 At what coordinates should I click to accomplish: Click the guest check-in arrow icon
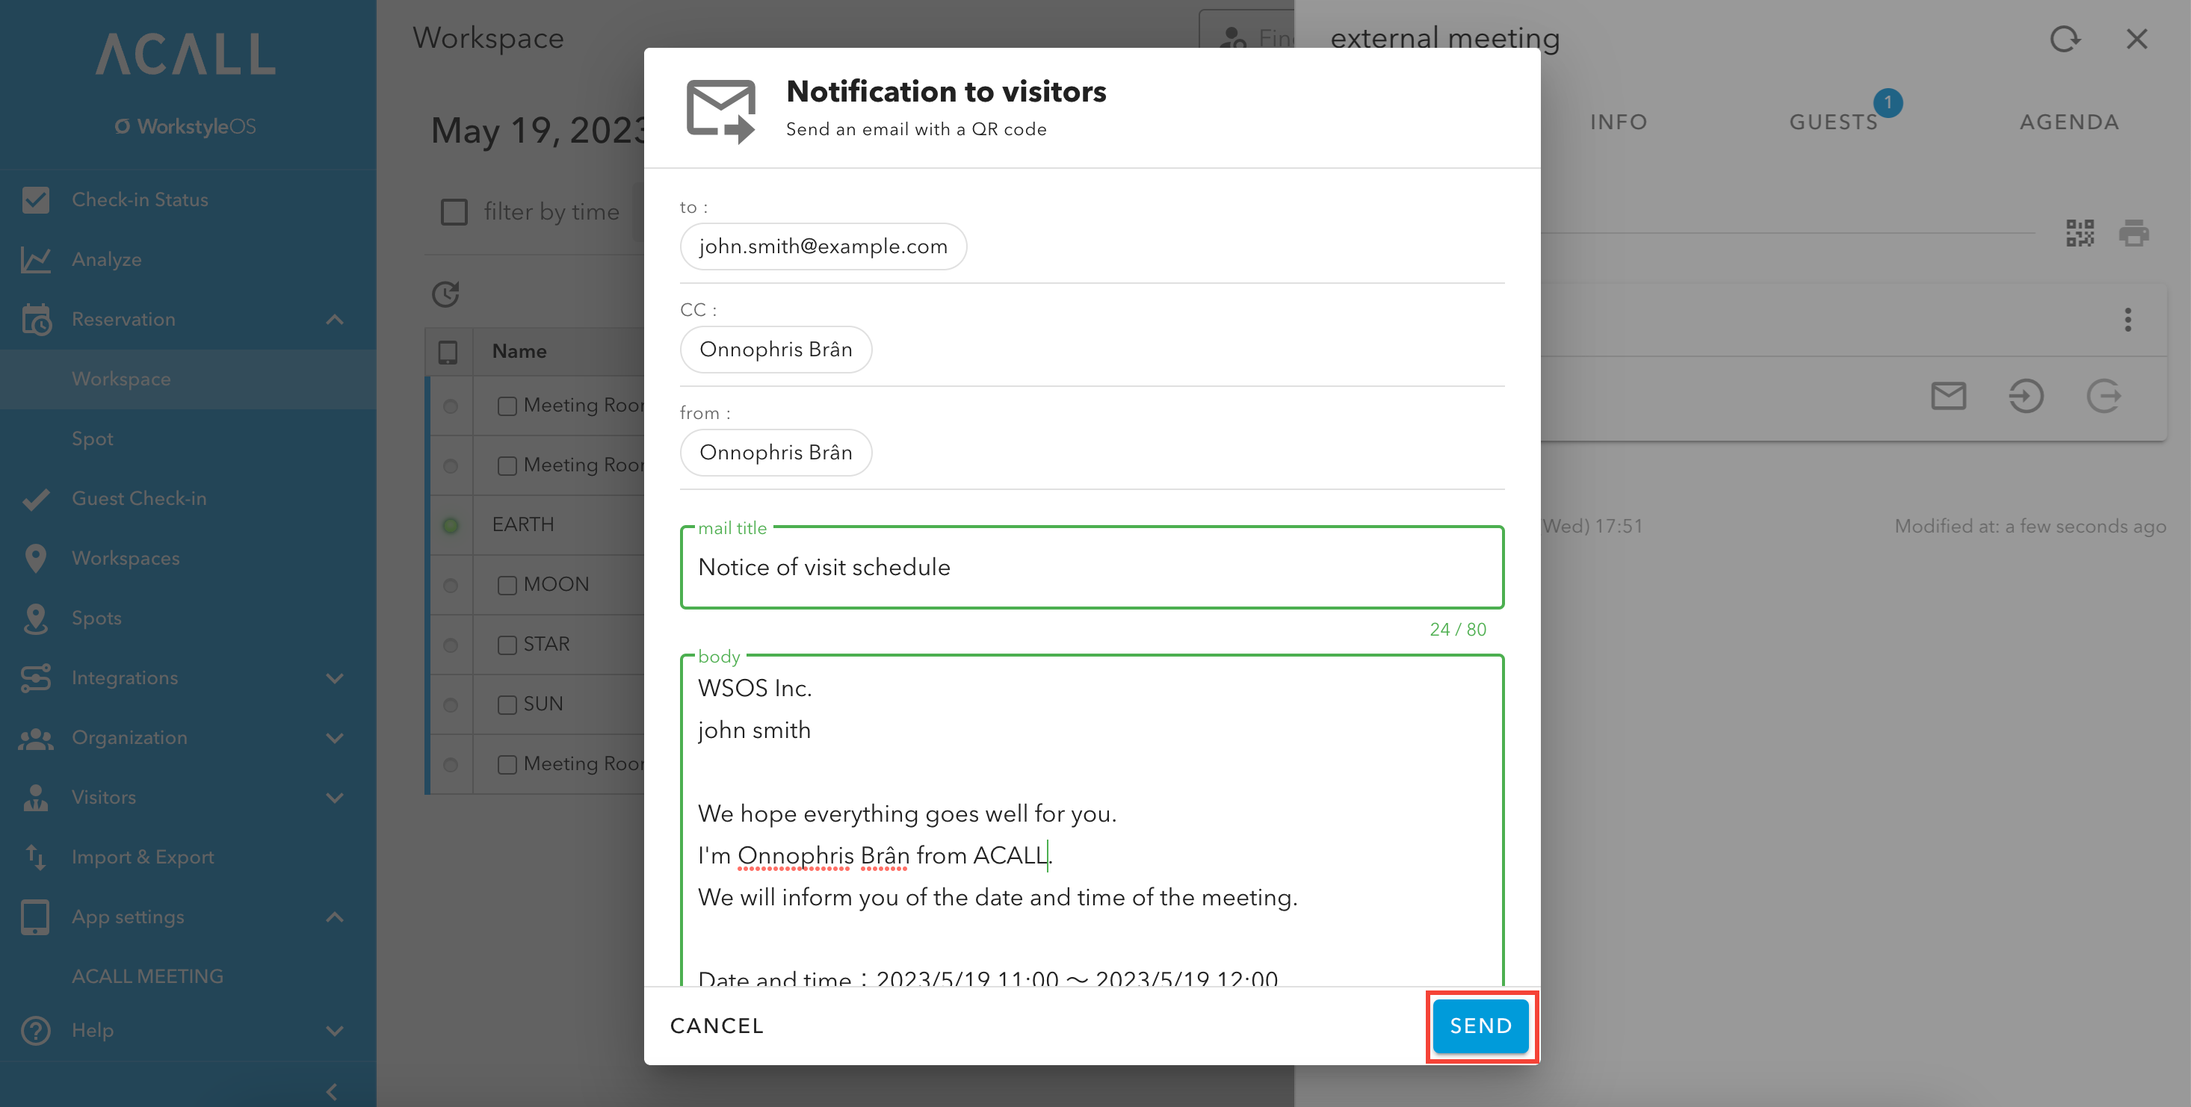[2026, 395]
